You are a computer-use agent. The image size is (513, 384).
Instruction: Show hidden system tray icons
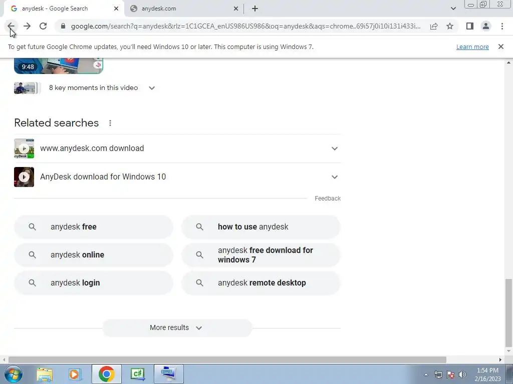pyautogui.click(x=426, y=374)
